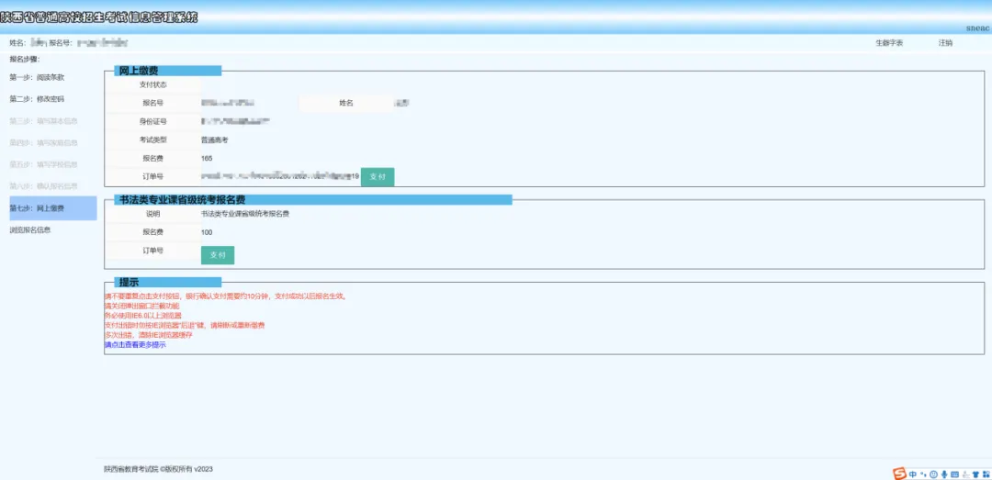The image size is (992, 480).
Task: Click 支付 button for 书法类 exam fee
Action: click(x=218, y=255)
